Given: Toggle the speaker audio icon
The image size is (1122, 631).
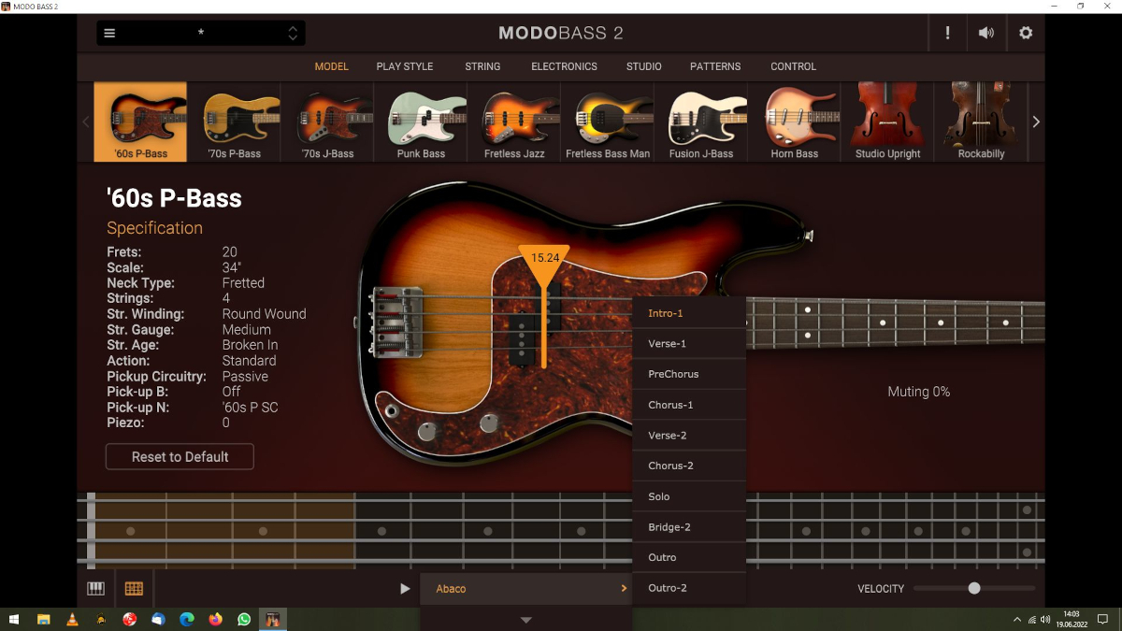Looking at the screenshot, I should [986, 34].
